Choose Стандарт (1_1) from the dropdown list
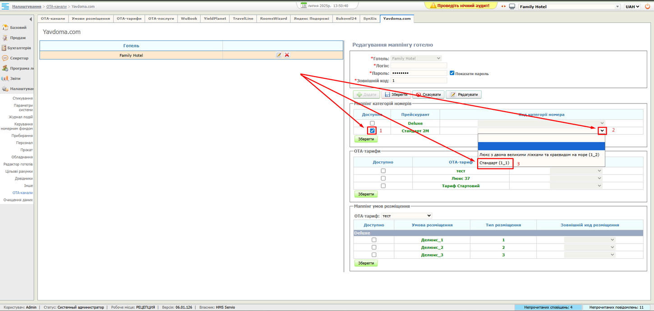654x311 pixels. point(494,163)
